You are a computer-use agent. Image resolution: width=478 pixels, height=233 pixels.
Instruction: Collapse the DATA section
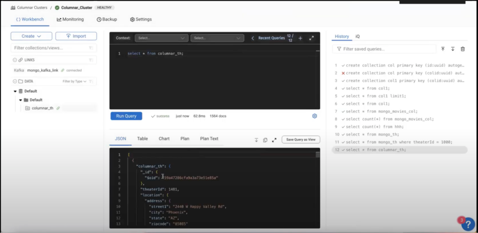point(14,81)
